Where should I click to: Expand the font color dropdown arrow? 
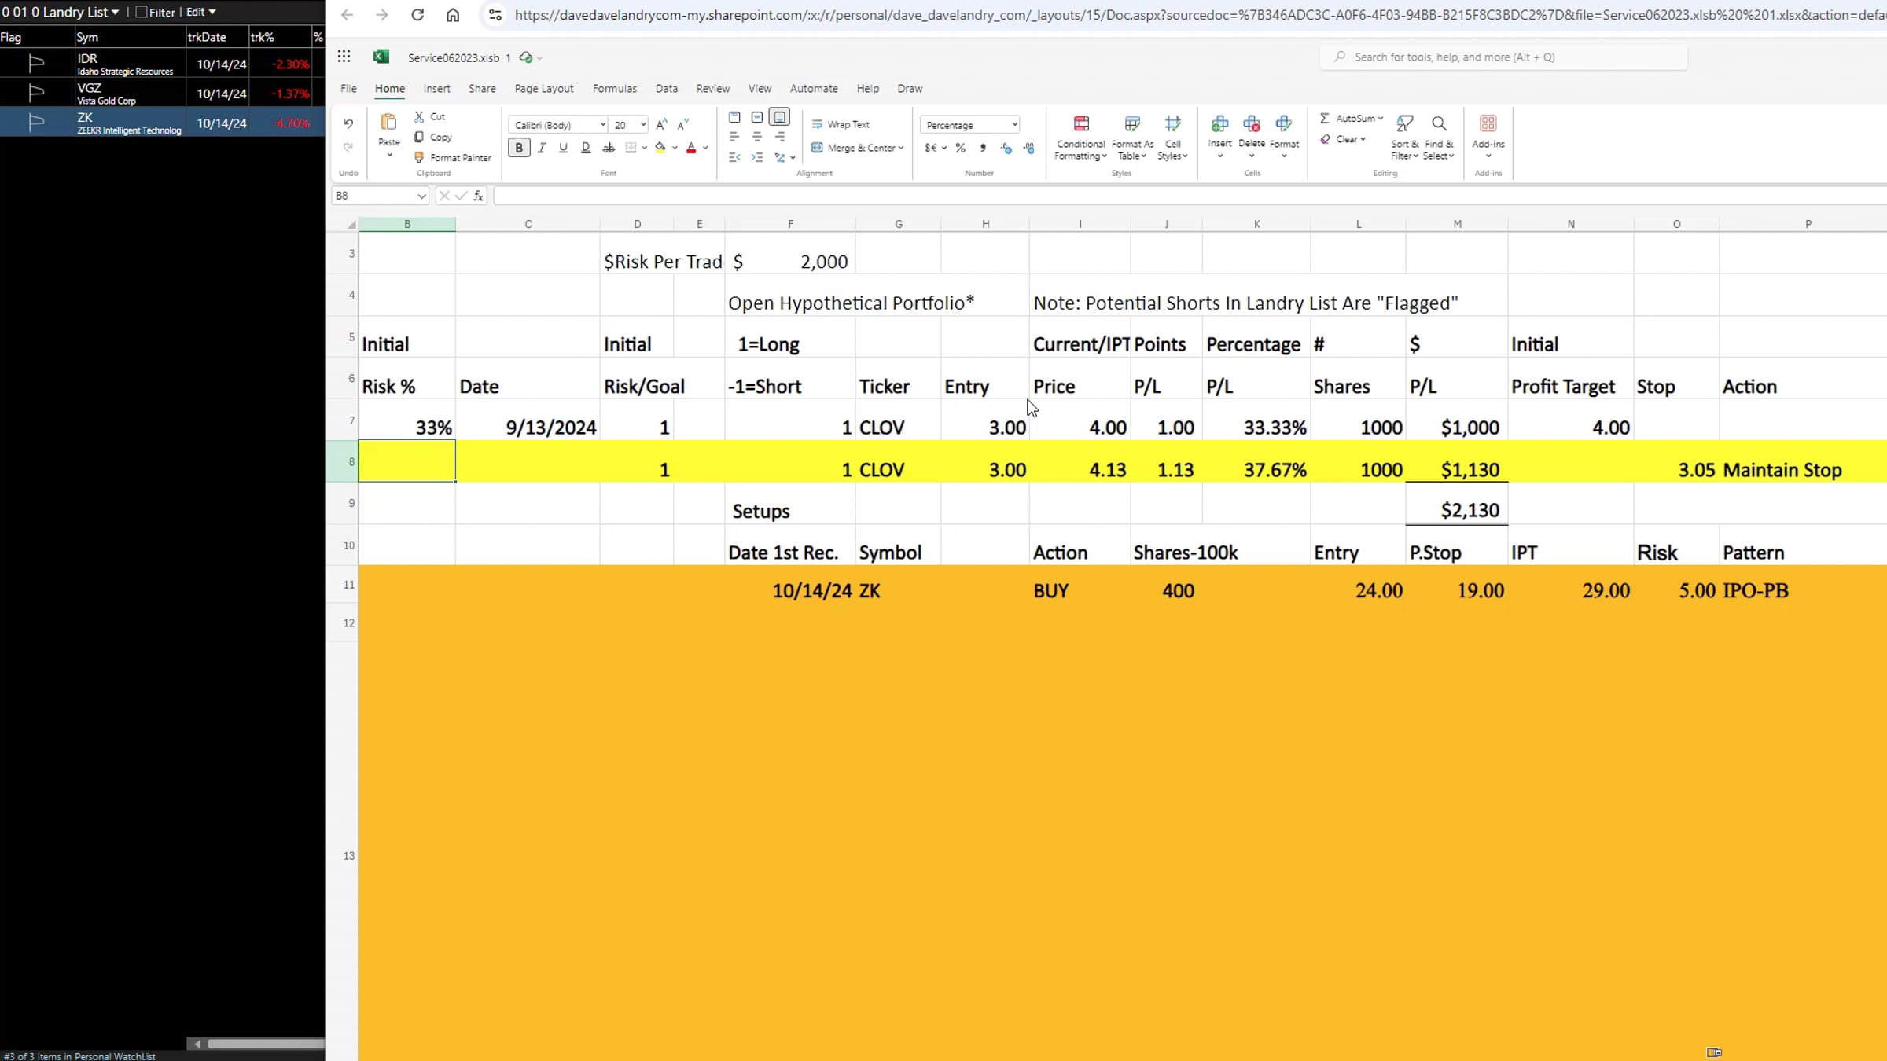705,148
